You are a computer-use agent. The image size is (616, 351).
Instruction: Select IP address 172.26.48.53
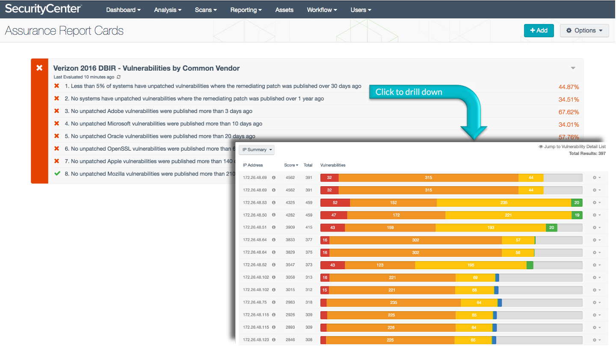[x=255, y=202]
